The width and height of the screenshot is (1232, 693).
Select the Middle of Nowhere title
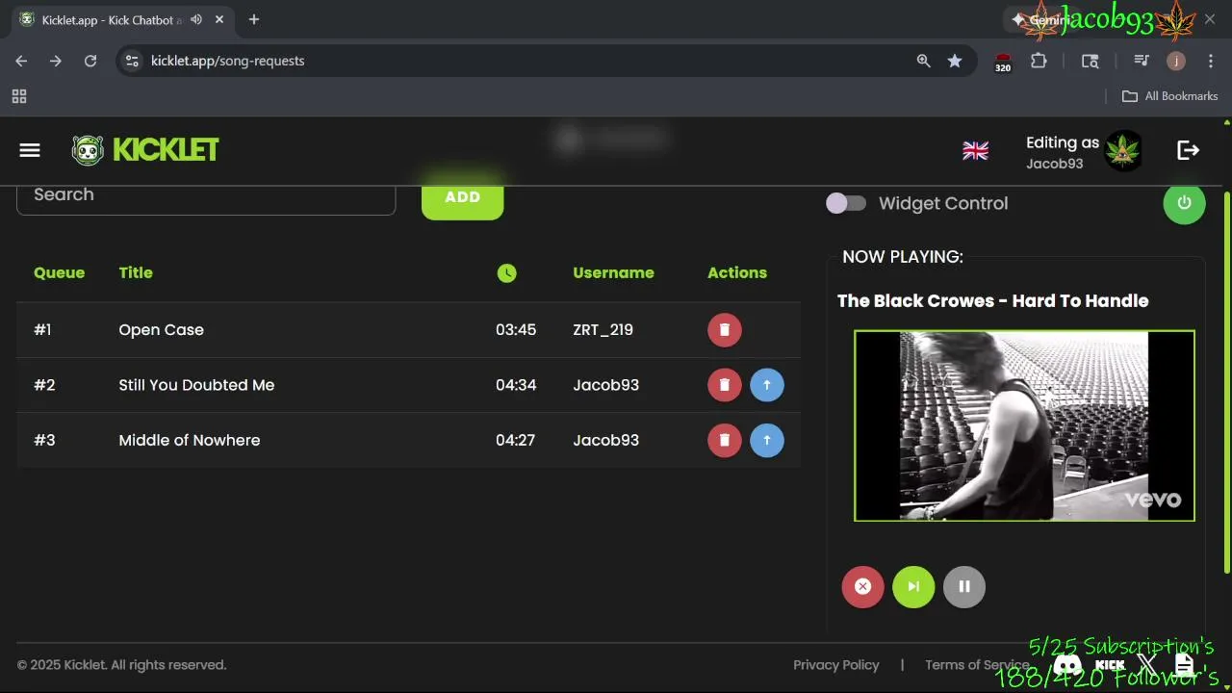point(190,441)
